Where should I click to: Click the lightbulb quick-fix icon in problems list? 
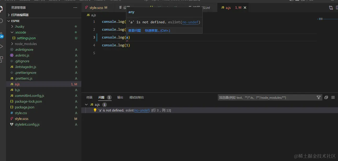95,110
